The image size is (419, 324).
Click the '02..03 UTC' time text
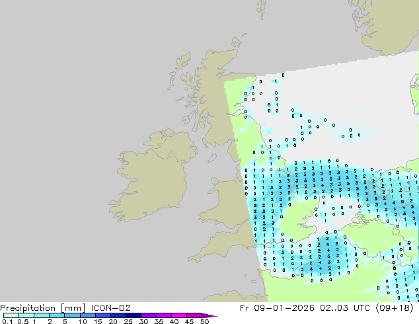345,308
